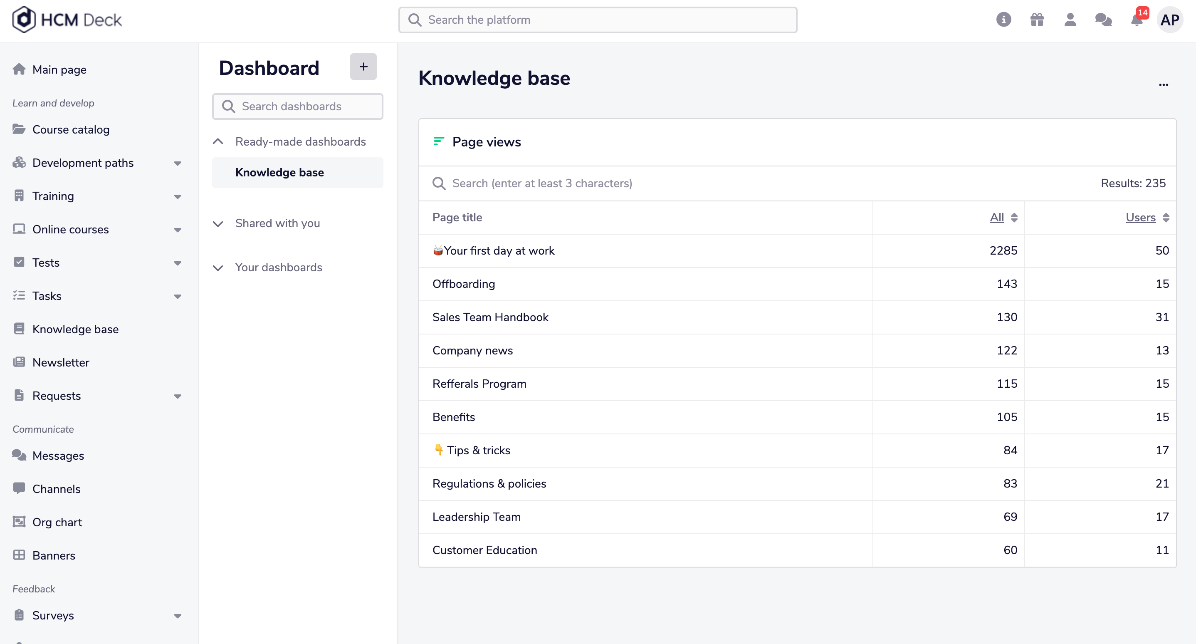Click the Tasks list icon

click(x=19, y=295)
